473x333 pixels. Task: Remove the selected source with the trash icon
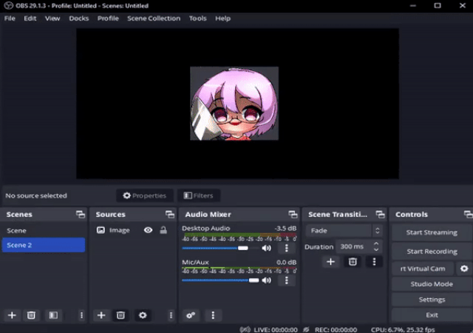[120, 315]
